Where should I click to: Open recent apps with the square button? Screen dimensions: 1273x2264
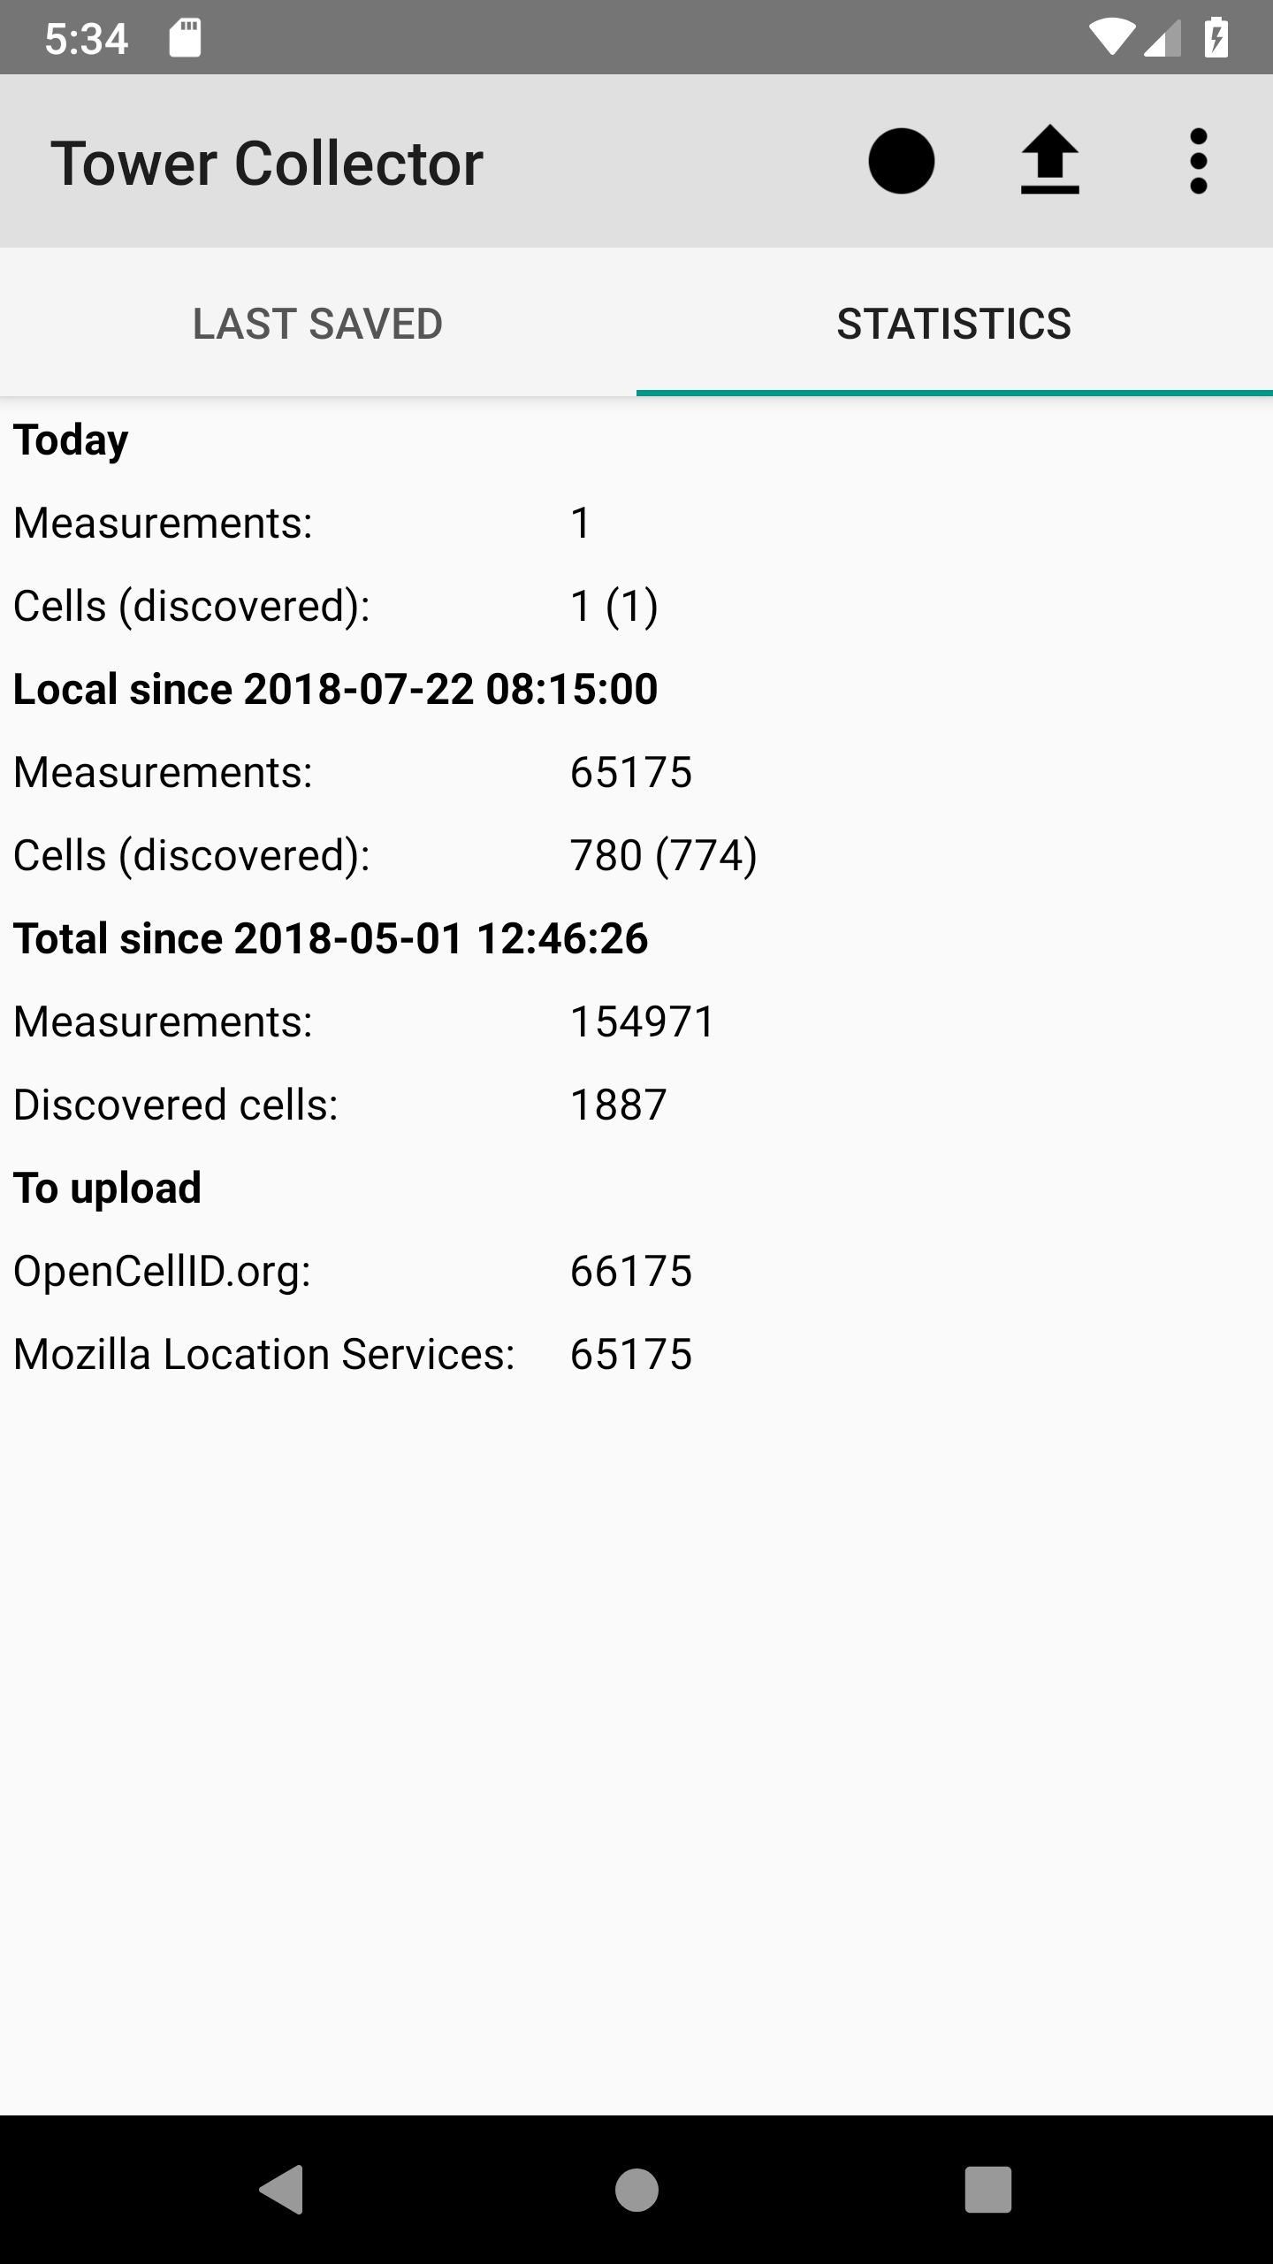(987, 2190)
